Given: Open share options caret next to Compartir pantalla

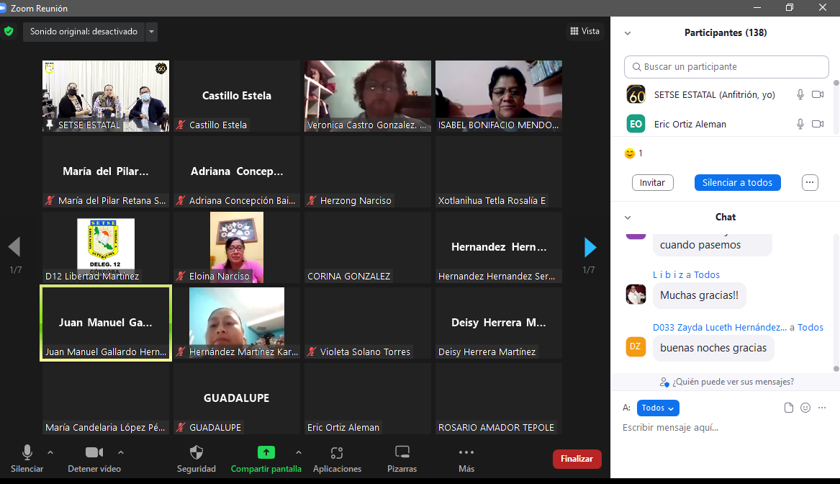Looking at the screenshot, I should (x=299, y=452).
